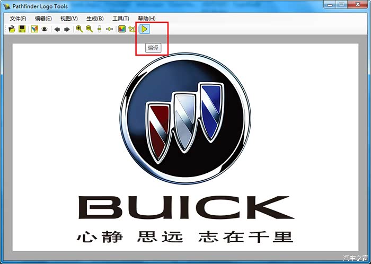Minimize the Pathfinder Logo Tools window

pyautogui.click(x=330, y=4)
